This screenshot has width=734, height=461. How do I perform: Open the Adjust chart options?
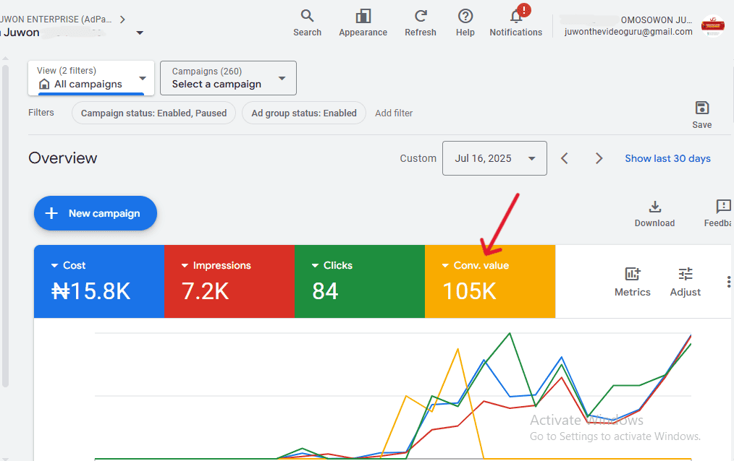point(686,282)
